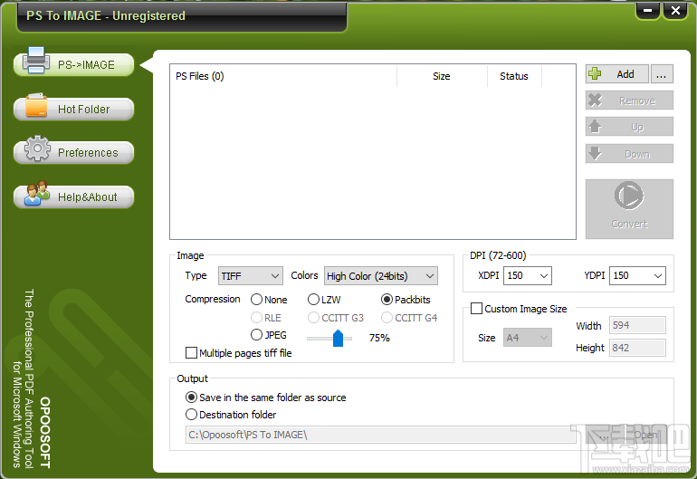Move the file Up in the list
This screenshot has height=479, width=697.
click(629, 127)
